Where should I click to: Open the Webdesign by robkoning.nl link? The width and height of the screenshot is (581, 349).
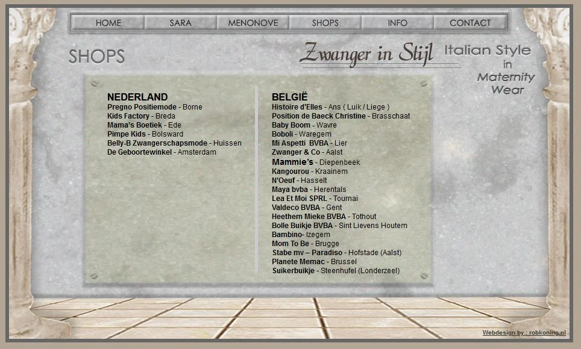pos(524,333)
